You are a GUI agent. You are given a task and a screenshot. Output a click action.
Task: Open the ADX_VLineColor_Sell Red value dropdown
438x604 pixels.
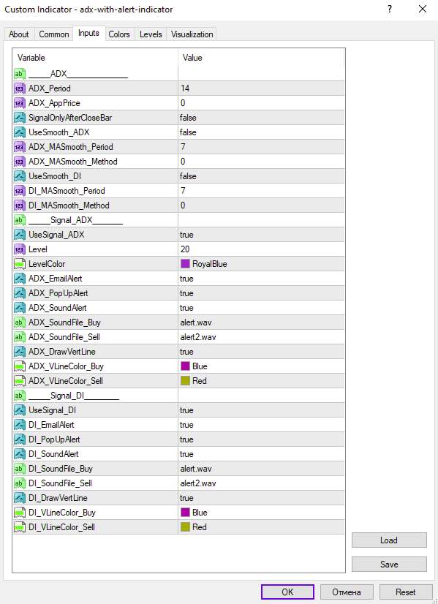(261, 381)
